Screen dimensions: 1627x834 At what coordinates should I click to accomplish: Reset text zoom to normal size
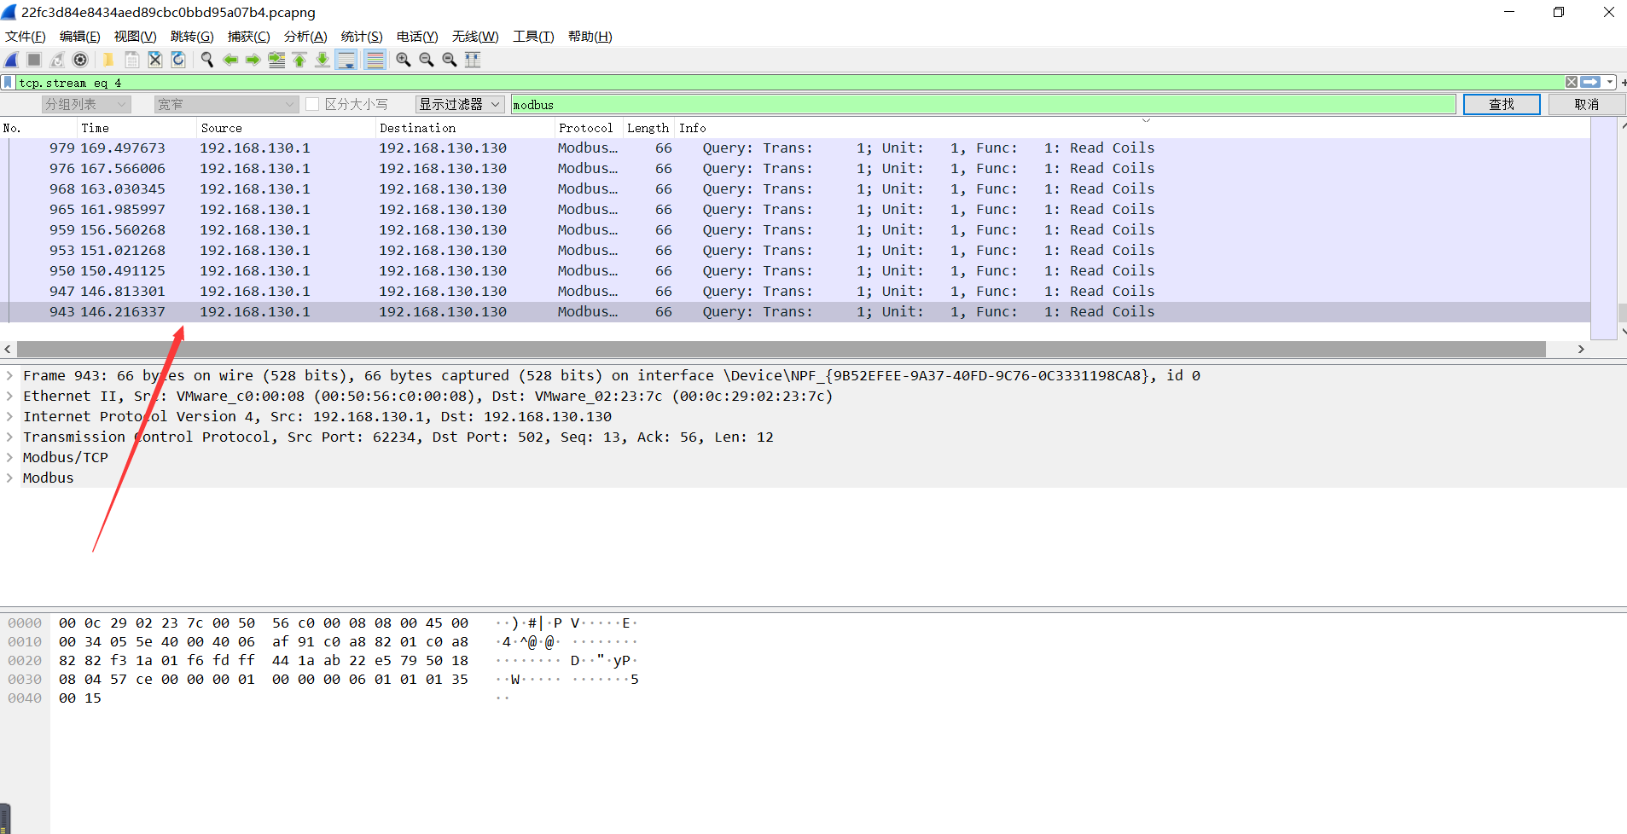point(450,60)
